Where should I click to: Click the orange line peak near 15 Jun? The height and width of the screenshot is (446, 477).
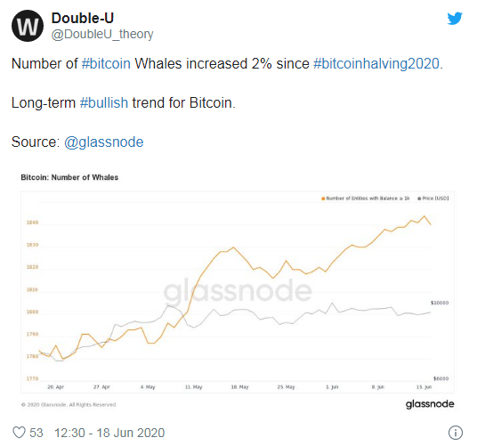[424, 216]
